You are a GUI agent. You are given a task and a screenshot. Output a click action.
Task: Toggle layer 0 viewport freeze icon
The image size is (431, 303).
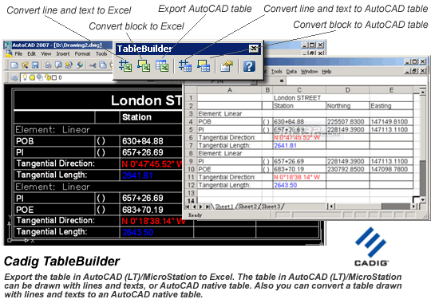pos(40,77)
